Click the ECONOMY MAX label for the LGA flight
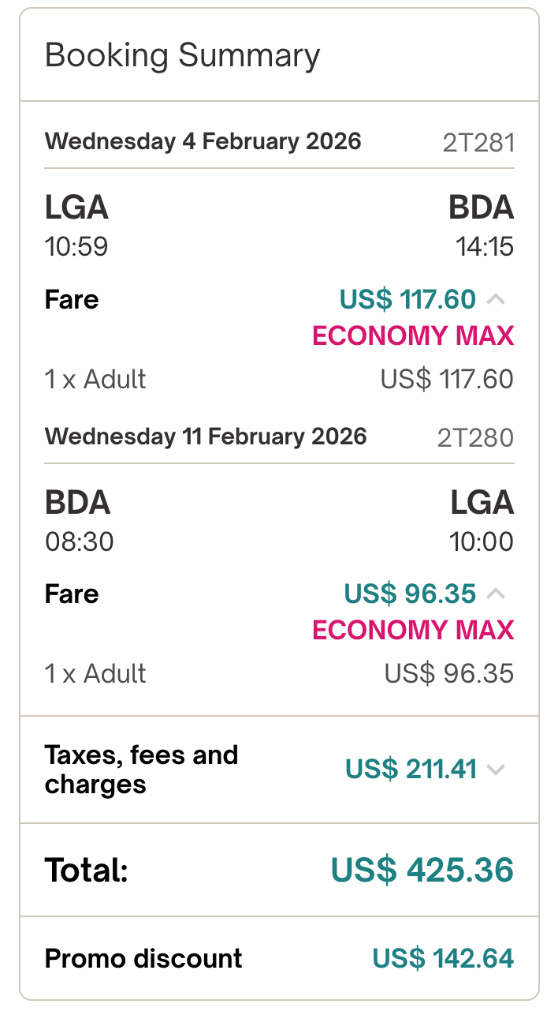 (x=411, y=336)
